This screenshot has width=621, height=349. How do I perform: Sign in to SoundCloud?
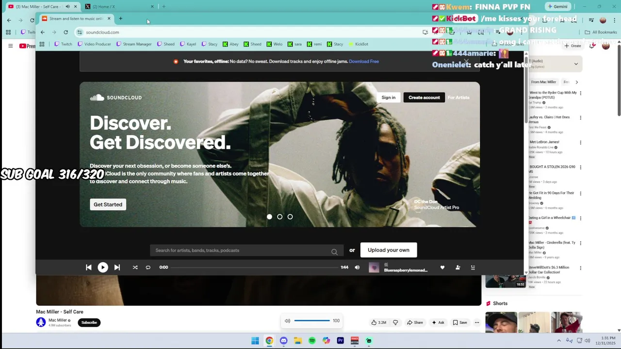(x=388, y=97)
